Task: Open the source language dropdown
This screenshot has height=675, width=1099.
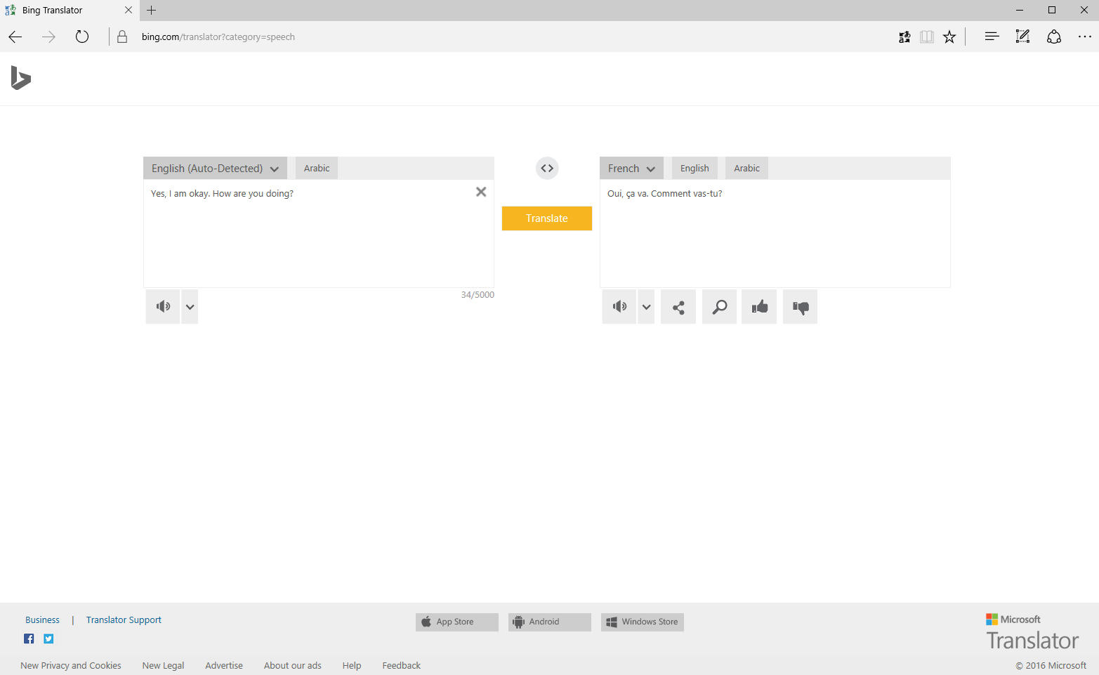Action: point(214,168)
